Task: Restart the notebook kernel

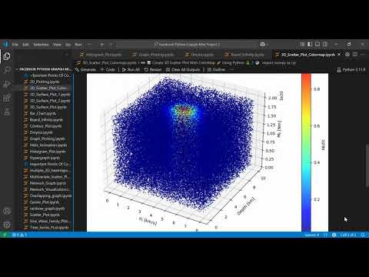Action: pos(153,69)
